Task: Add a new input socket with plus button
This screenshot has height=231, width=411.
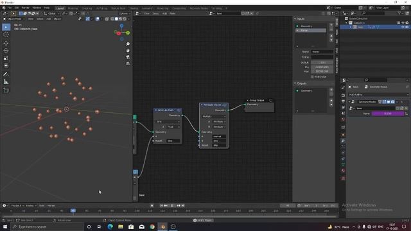Action: [x=331, y=25]
